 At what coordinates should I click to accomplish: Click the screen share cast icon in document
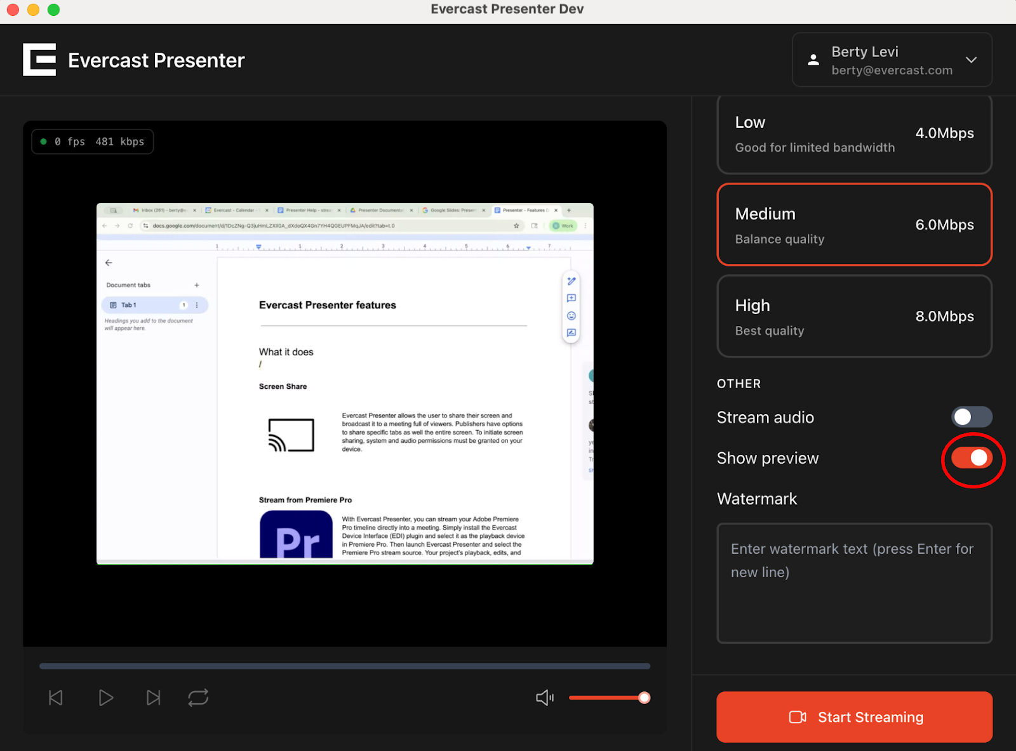[291, 435]
